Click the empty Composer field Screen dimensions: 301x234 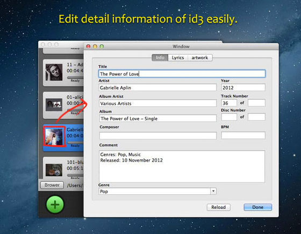coord(158,135)
